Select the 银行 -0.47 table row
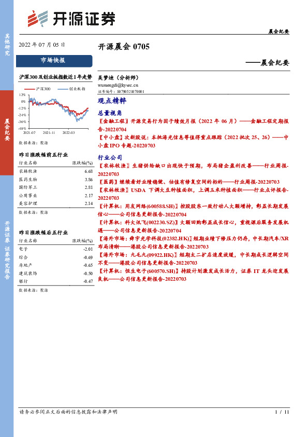 pyautogui.click(x=56, y=281)
